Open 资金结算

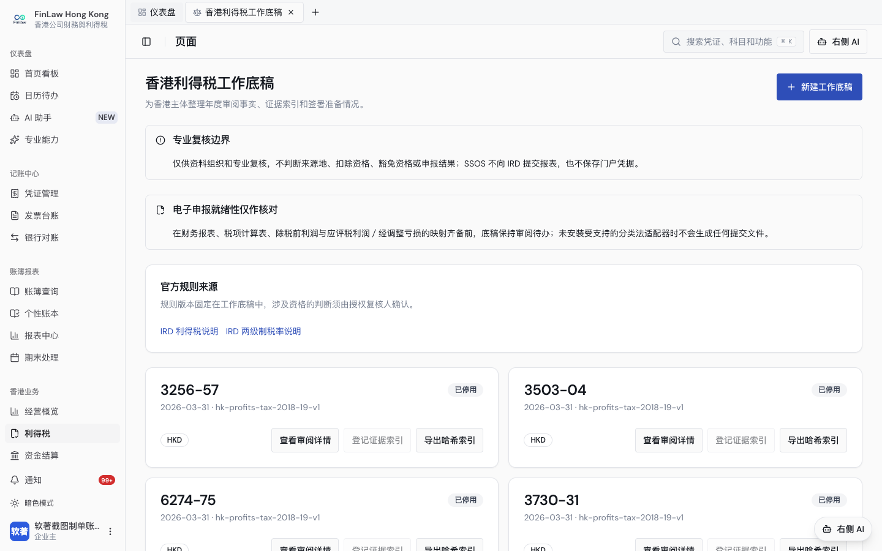62,455
